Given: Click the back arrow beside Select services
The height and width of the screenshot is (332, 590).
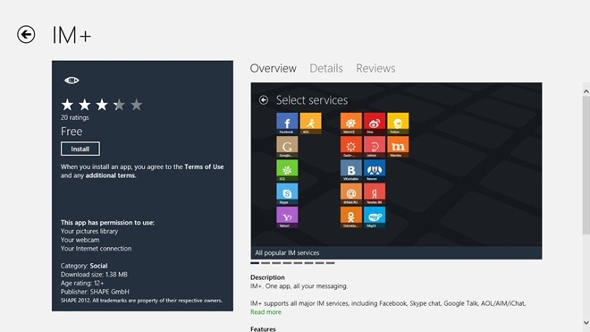Looking at the screenshot, I should [264, 100].
